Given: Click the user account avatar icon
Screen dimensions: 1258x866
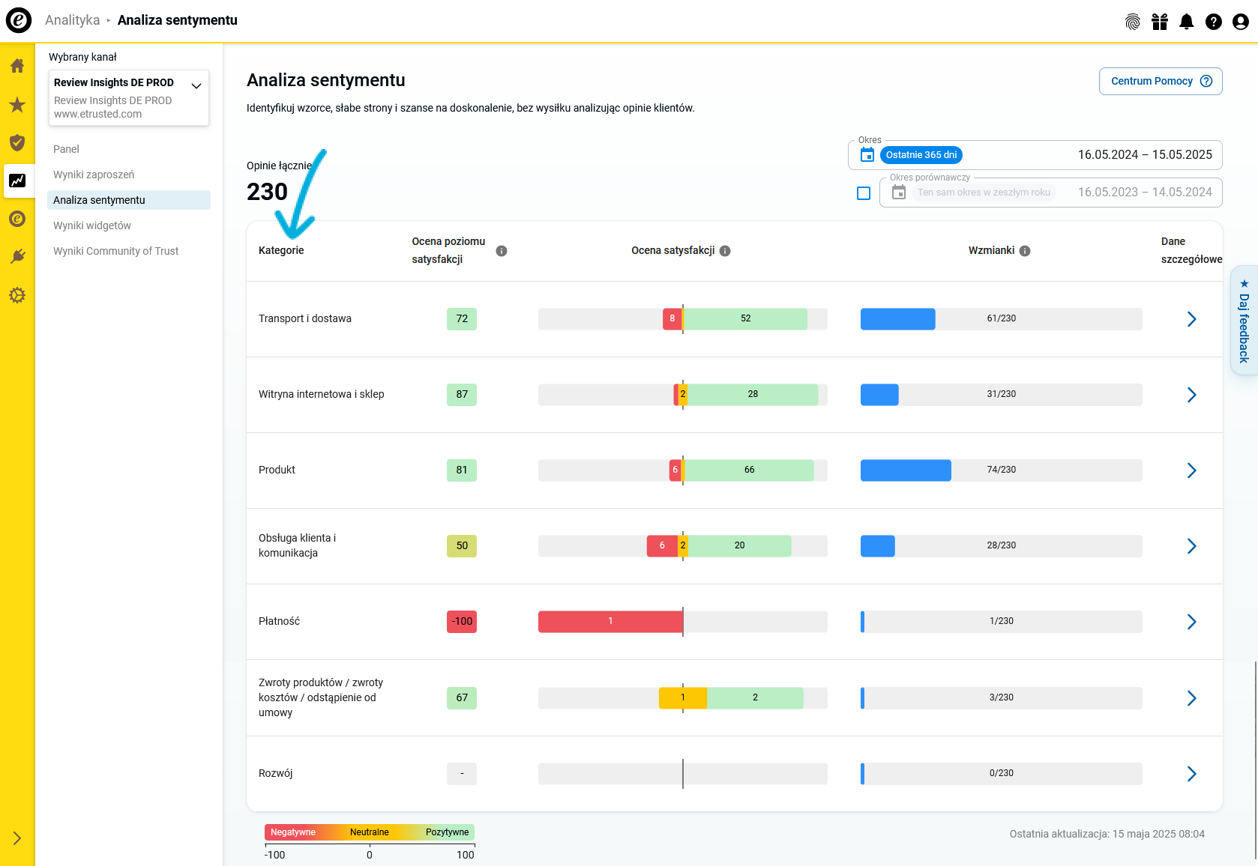Looking at the screenshot, I should 1240,22.
